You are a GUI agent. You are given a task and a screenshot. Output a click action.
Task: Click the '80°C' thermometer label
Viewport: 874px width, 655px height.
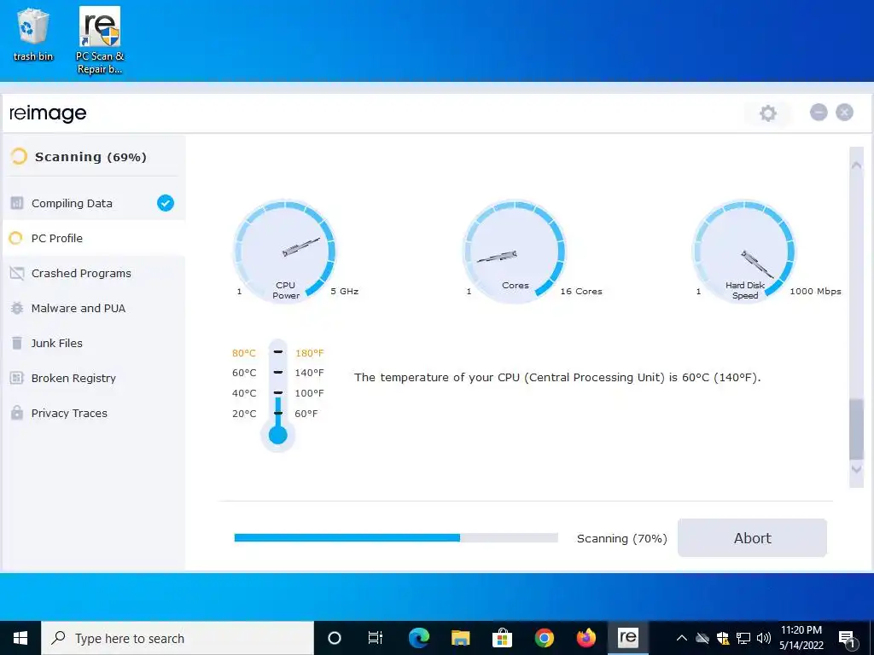244,353
